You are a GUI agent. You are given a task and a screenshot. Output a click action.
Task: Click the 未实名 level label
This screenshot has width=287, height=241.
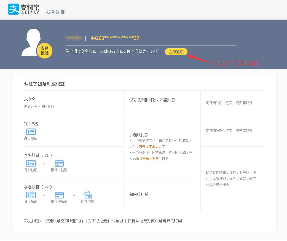click(x=30, y=99)
